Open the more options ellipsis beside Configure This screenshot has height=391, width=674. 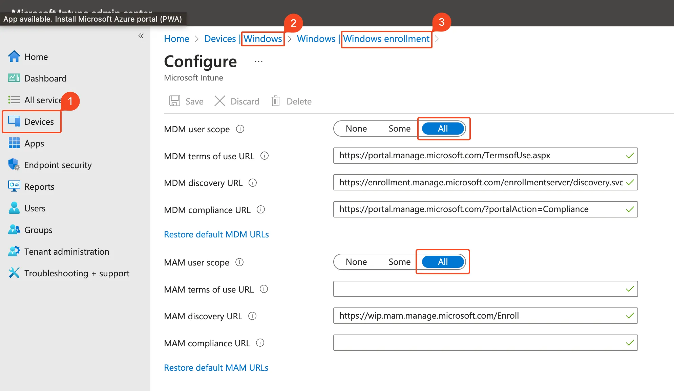click(x=259, y=62)
